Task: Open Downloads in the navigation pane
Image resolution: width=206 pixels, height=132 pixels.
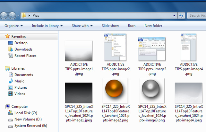Action: tap(23, 49)
